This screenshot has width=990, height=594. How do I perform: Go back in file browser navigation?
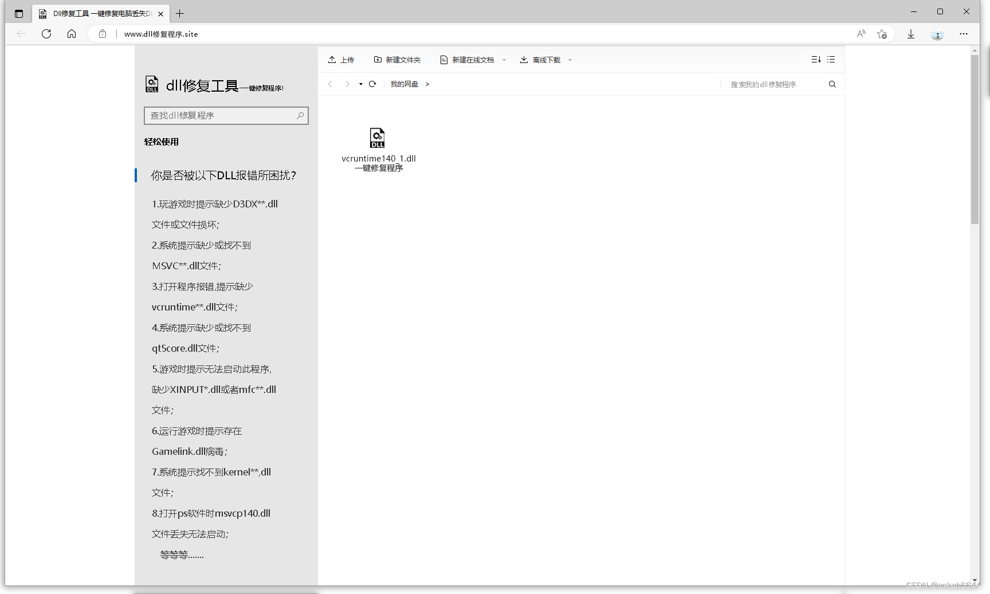click(x=331, y=84)
